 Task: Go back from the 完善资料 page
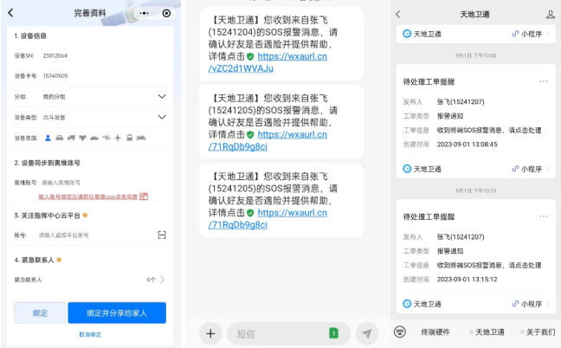(10, 13)
